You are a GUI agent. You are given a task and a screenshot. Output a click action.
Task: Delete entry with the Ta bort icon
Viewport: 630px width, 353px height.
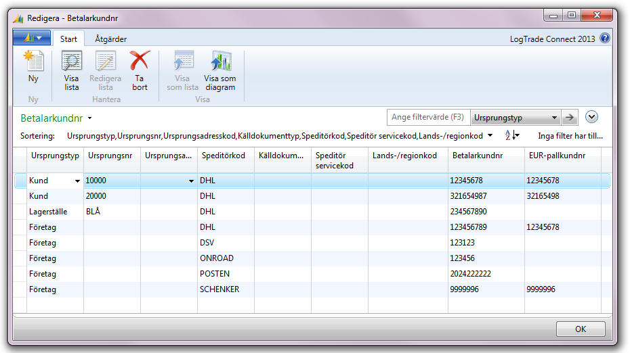click(140, 60)
